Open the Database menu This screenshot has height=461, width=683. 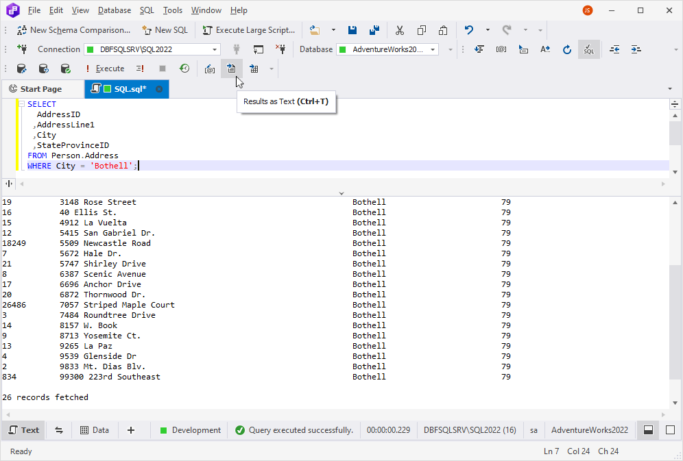[115, 10]
